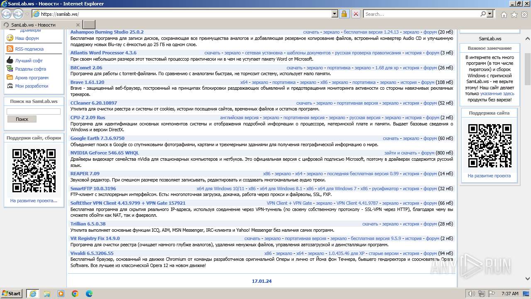Click шаблоны документов link for Atlantis

309,53
